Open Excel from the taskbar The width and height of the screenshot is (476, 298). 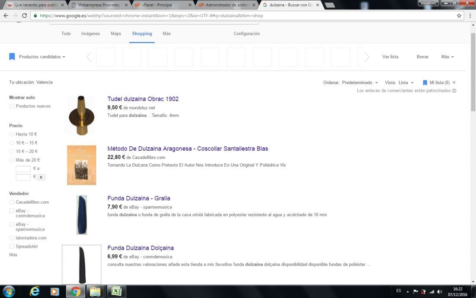pyautogui.click(x=116, y=292)
